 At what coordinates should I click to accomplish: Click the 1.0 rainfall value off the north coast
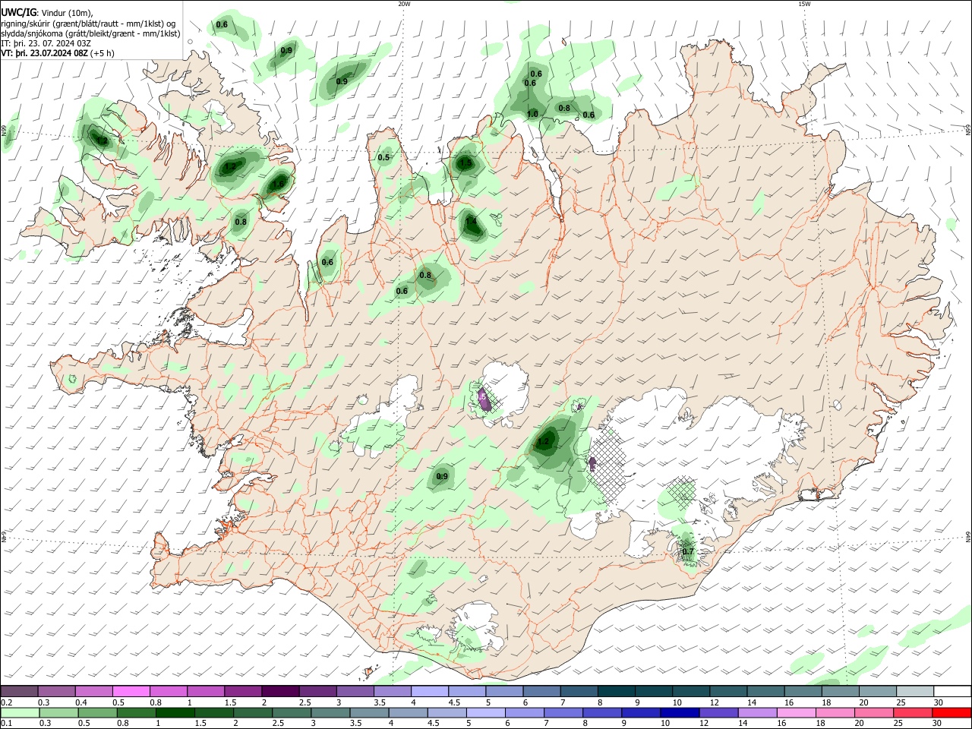click(532, 115)
